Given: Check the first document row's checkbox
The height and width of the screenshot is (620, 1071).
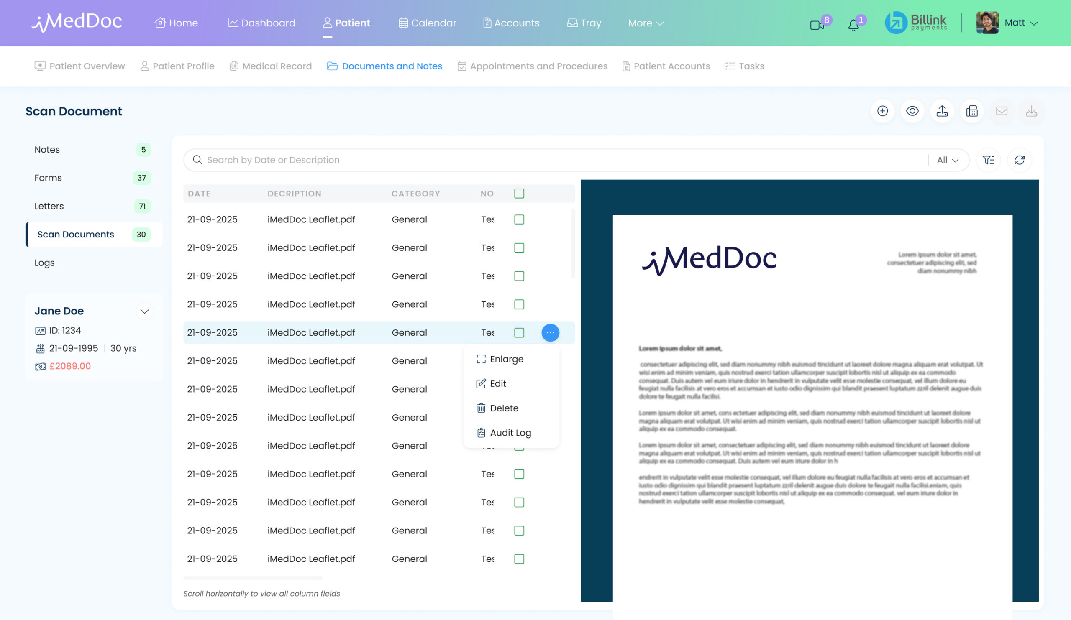Looking at the screenshot, I should point(519,219).
